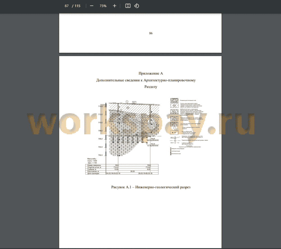Click the total page count 115

tap(78, 6)
